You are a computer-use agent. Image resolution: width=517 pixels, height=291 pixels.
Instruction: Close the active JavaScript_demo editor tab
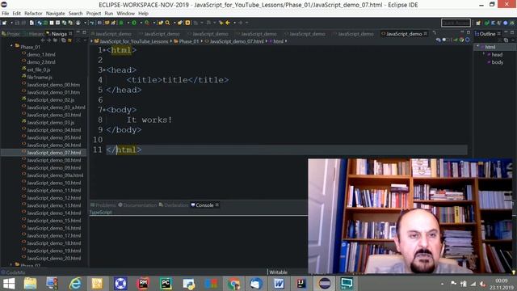pos(426,34)
